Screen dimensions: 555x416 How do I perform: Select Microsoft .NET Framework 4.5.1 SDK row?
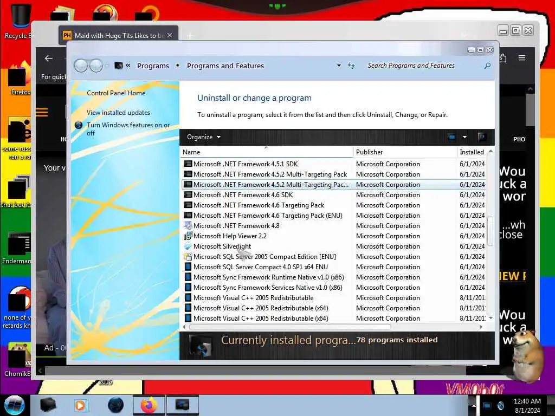click(x=333, y=164)
